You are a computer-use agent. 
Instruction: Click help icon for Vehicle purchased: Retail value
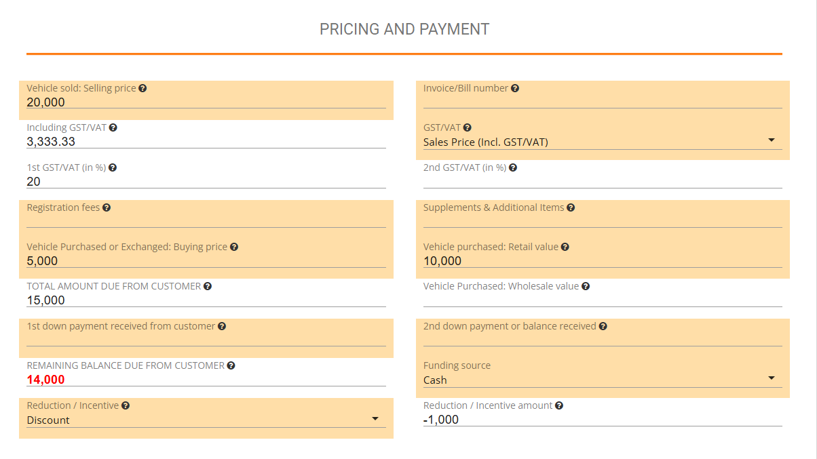click(565, 247)
